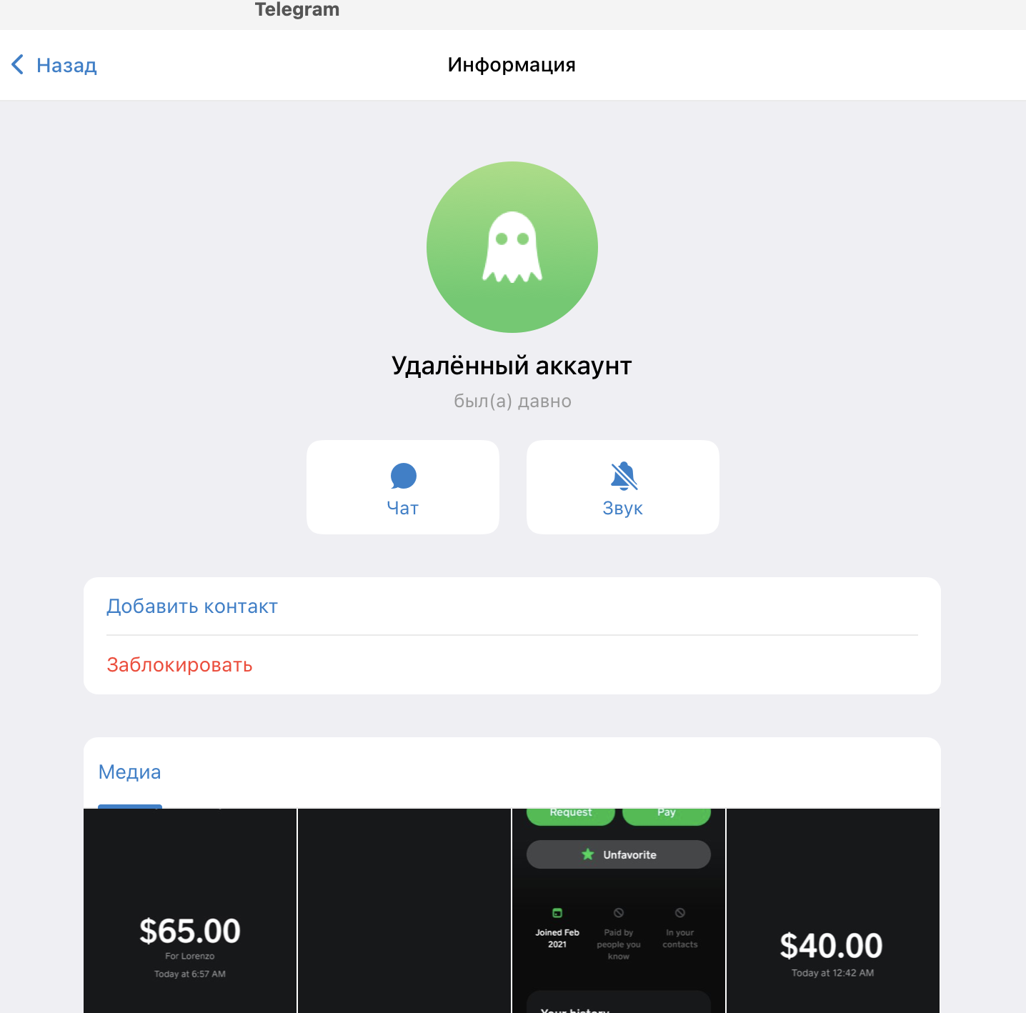The image size is (1026, 1013).
Task: Tap the Звук mute button label
Action: [x=623, y=508]
